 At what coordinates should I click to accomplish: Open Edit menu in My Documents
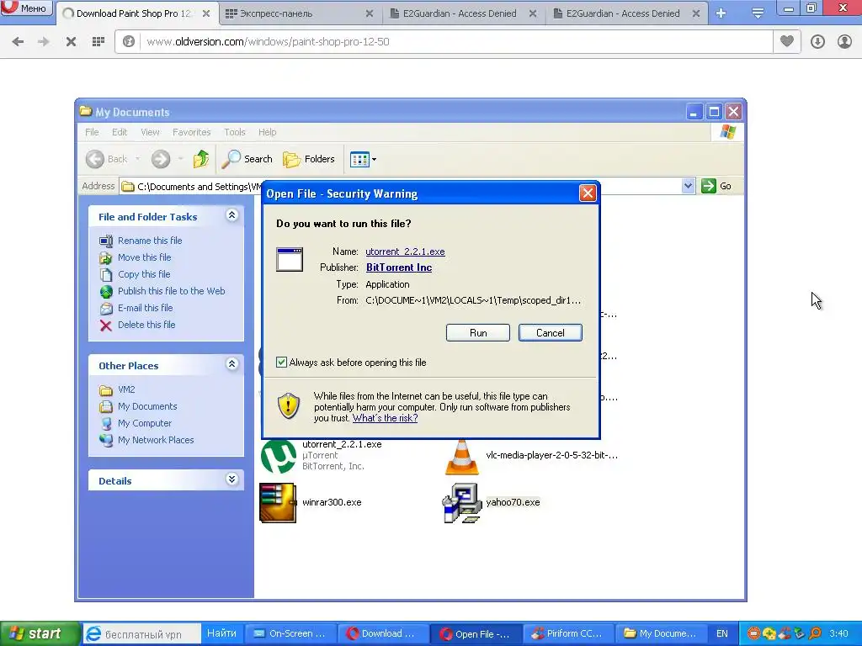coord(120,132)
